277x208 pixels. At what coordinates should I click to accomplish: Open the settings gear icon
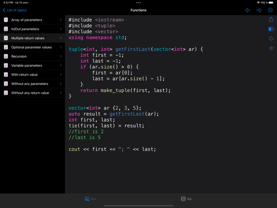click(x=270, y=10)
